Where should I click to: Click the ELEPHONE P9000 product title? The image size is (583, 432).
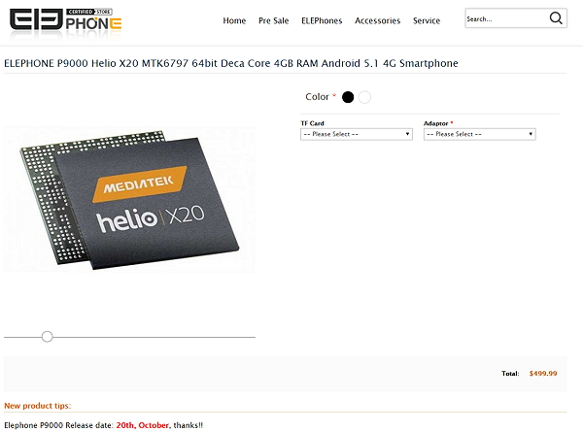click(231, 63)
